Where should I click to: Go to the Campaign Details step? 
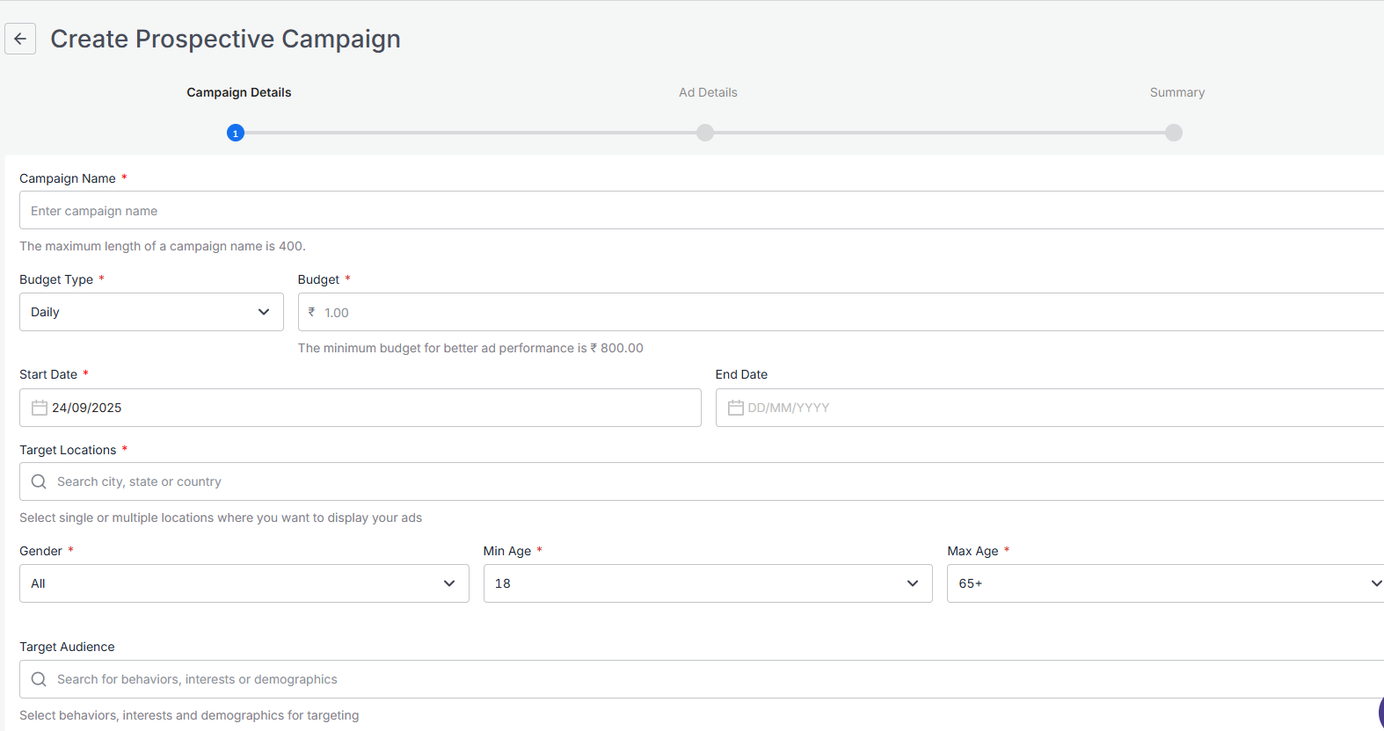click(x=238, y=92)
